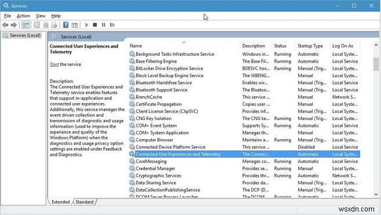Open the Help toolbar icon
Image resolution: width=381 pixels, height=215 pixels.
(66, 25)
